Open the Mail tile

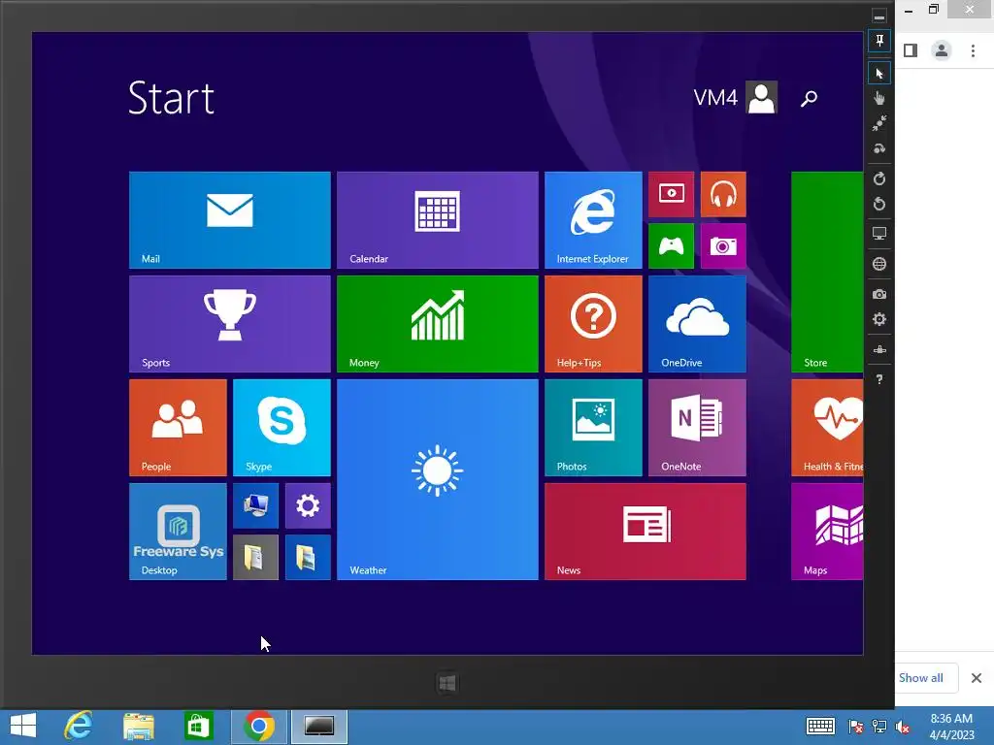pyautogui.click(x=229, y=220)
